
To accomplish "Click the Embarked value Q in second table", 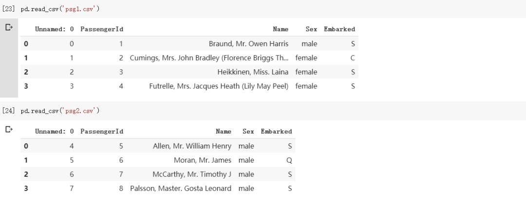I will (289, 160).
